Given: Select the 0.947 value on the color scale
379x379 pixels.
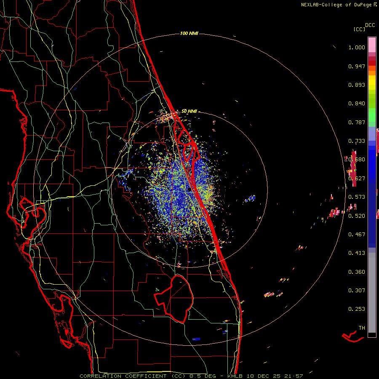Looking at the screenshot, I should point(357,66).
